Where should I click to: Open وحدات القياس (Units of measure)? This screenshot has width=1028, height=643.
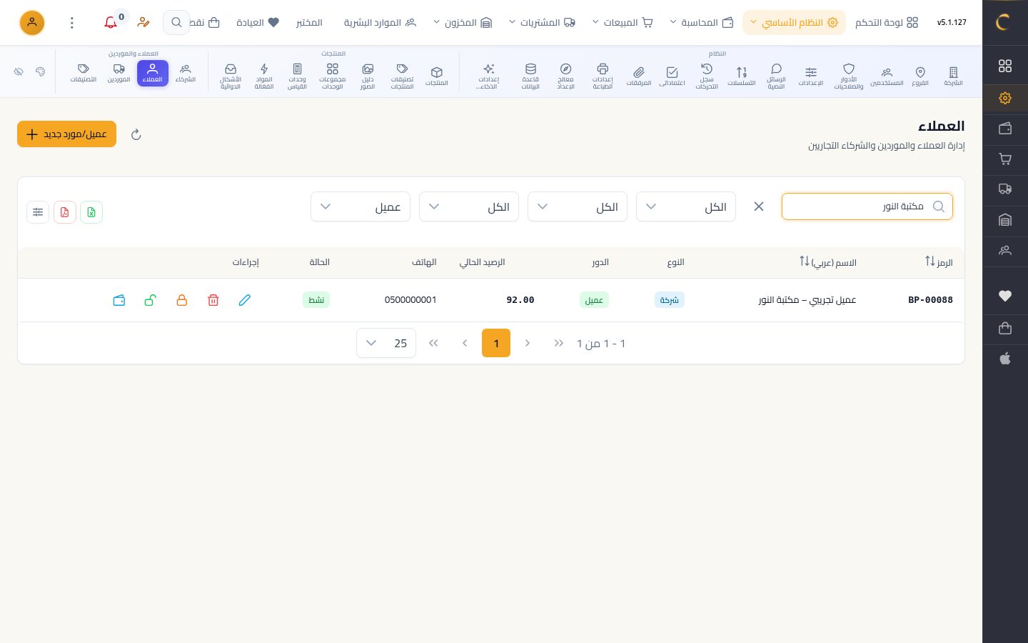pos(297,76)
